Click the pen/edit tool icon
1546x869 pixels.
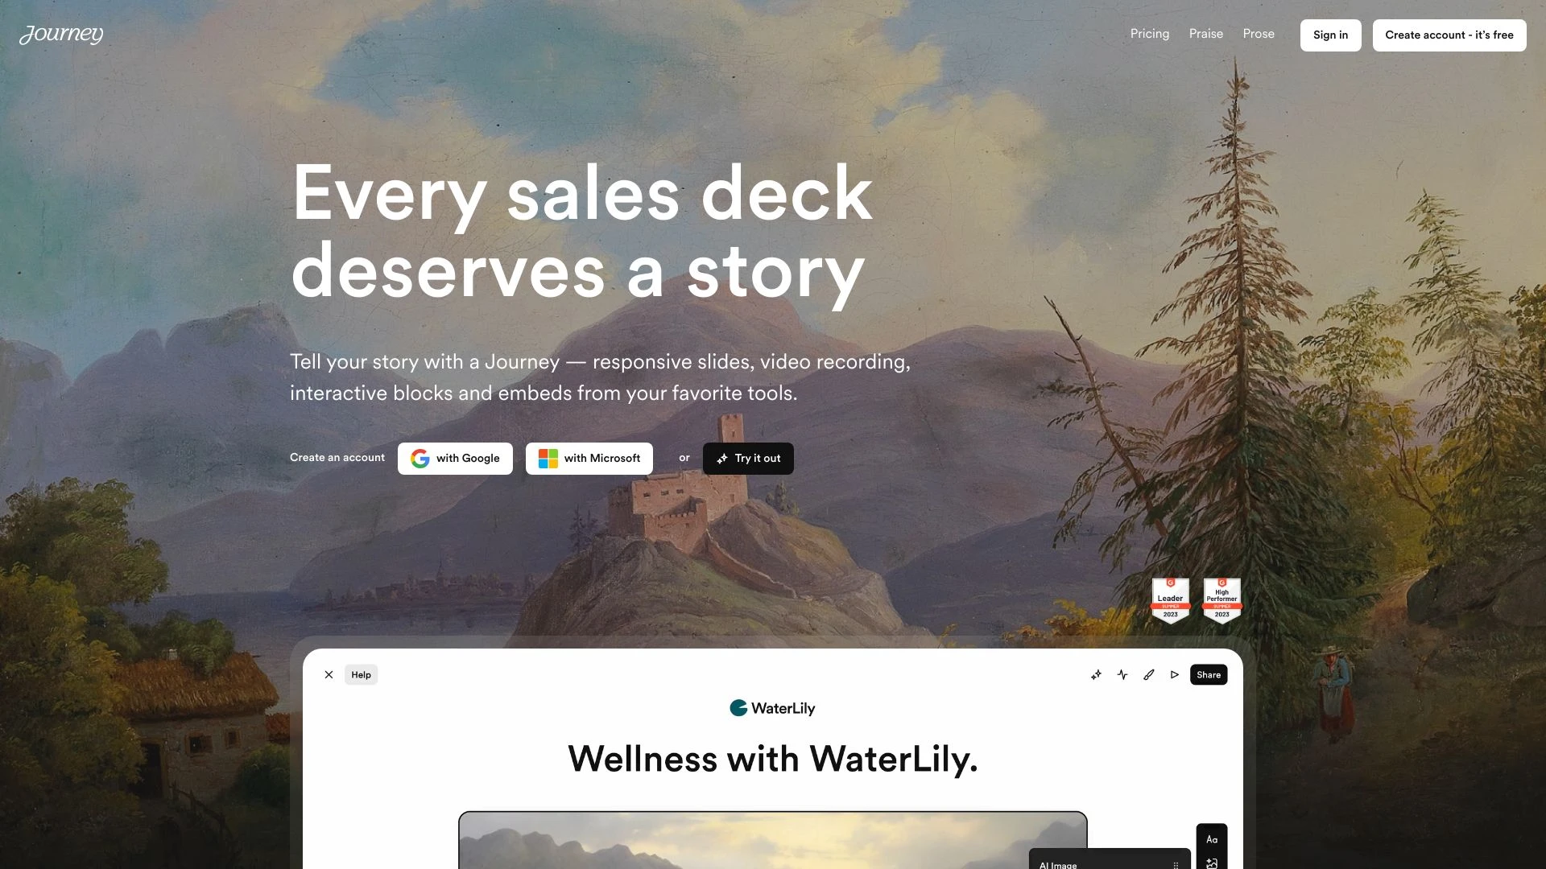tap(1149, 673)
